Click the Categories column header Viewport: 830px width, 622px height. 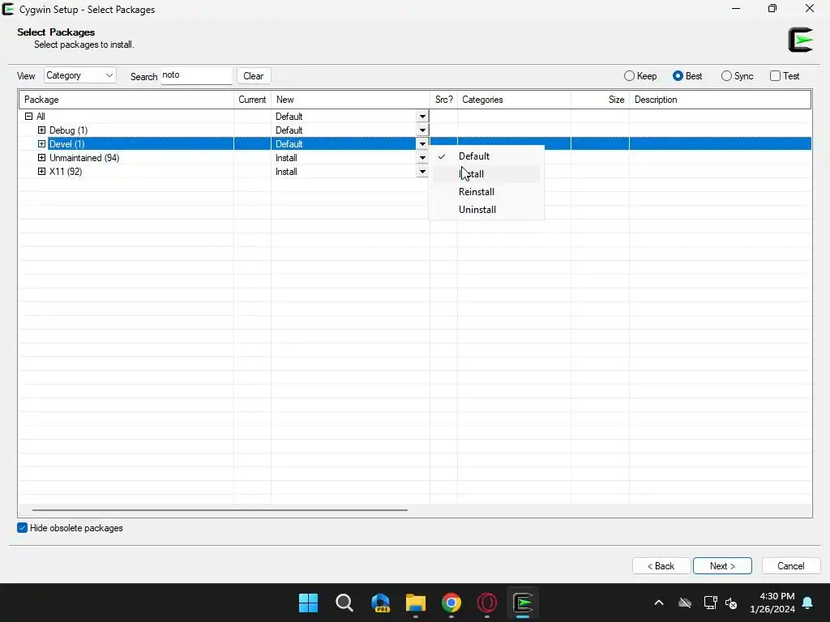pyautogui.click(x=514, y=100)
